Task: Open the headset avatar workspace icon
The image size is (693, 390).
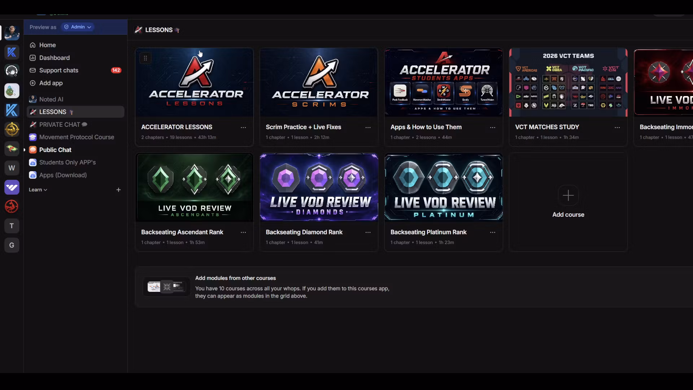Action: (12, 71)
